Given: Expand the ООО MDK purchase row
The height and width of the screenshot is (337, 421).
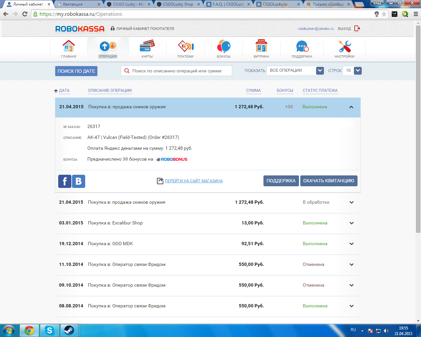Looking at the screenshot, I should (x=352, y=244).
